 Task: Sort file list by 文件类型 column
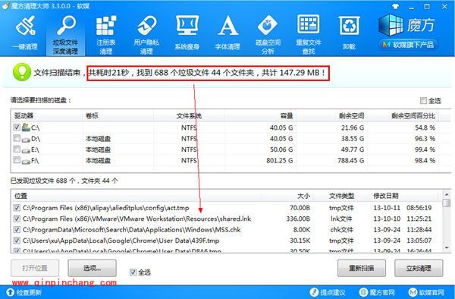[341, 196]
